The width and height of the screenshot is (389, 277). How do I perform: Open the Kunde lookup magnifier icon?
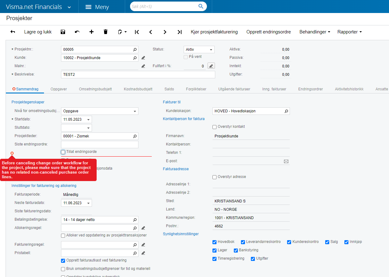tap(134, 58)
